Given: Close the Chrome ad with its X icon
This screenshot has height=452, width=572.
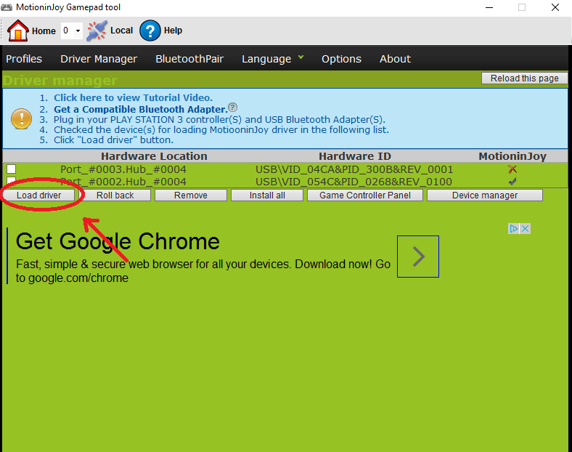Looking at the screenshot, I should [526, 228].
